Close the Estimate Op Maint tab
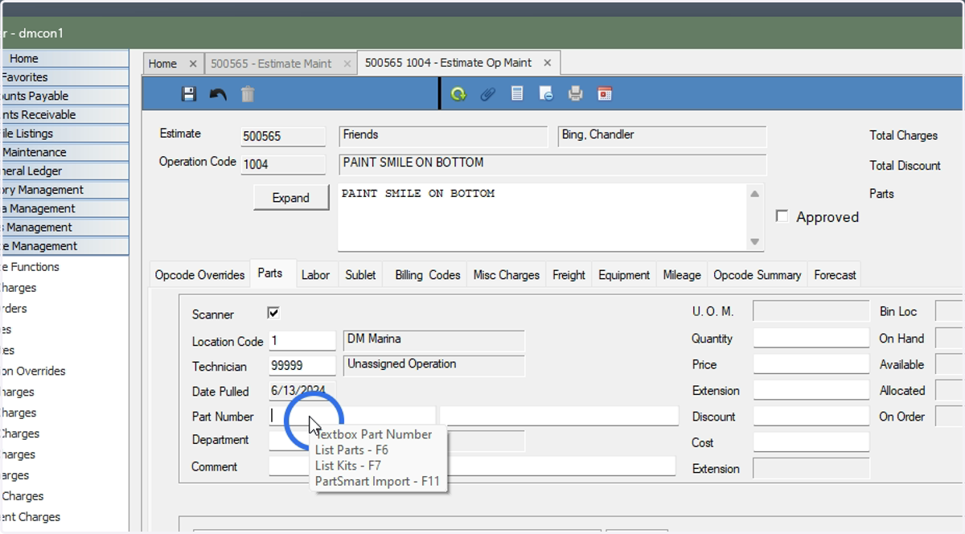This screenshot has height=534, width=965. [x=548, y=63]
